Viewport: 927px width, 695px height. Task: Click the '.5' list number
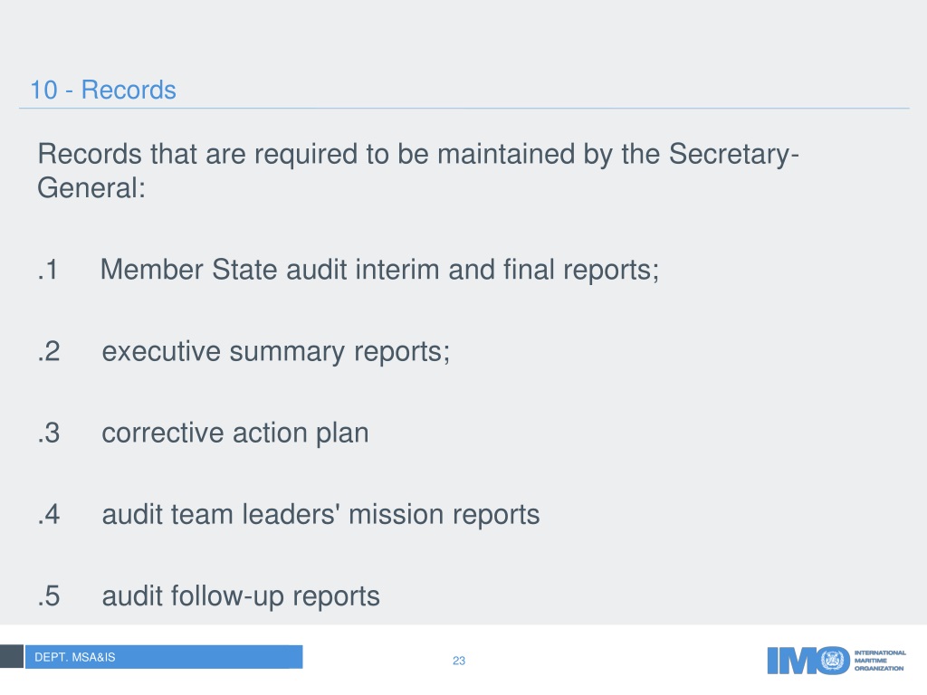49,596
